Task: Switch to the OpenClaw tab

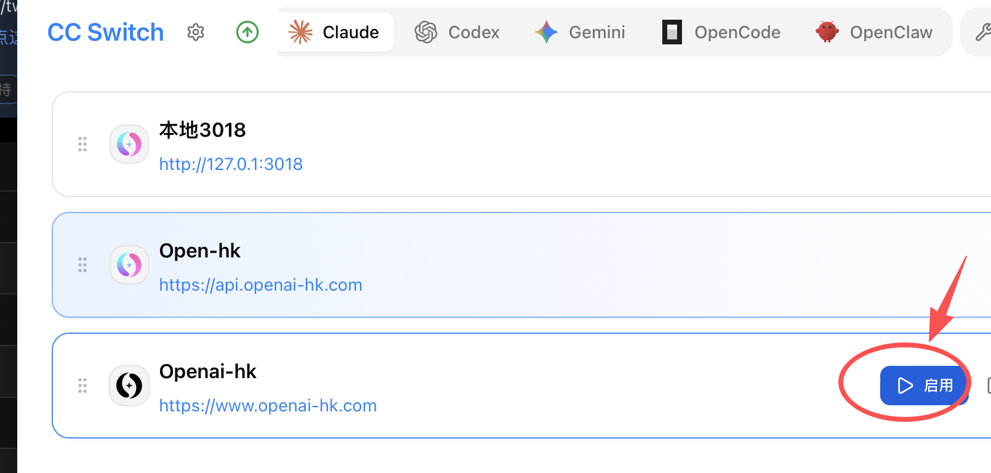Action: [x=874, y=32]
